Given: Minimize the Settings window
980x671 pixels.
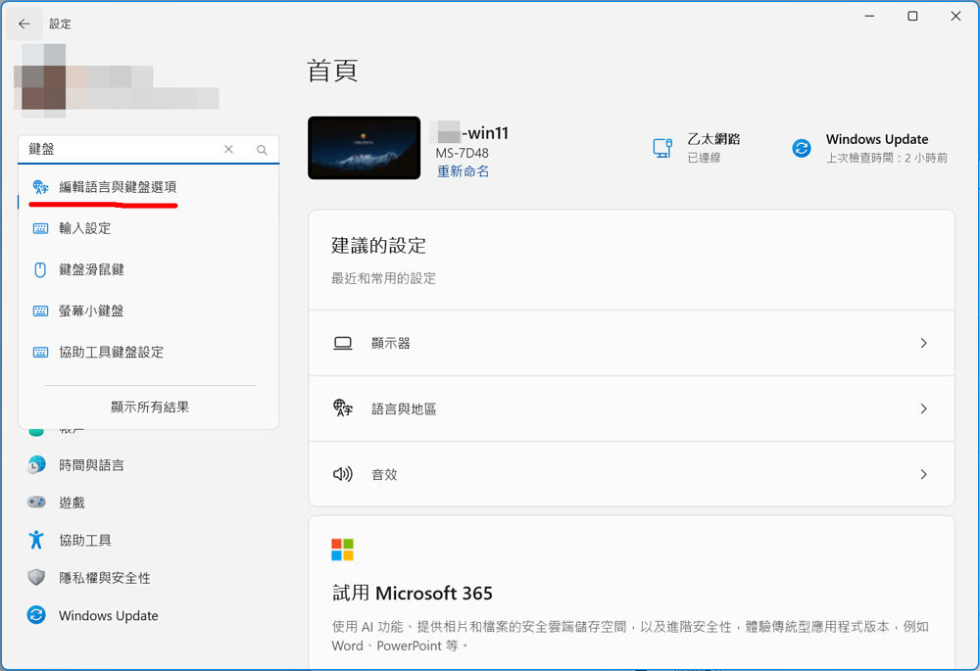Looking at the screenshot, I should point(869,17).
